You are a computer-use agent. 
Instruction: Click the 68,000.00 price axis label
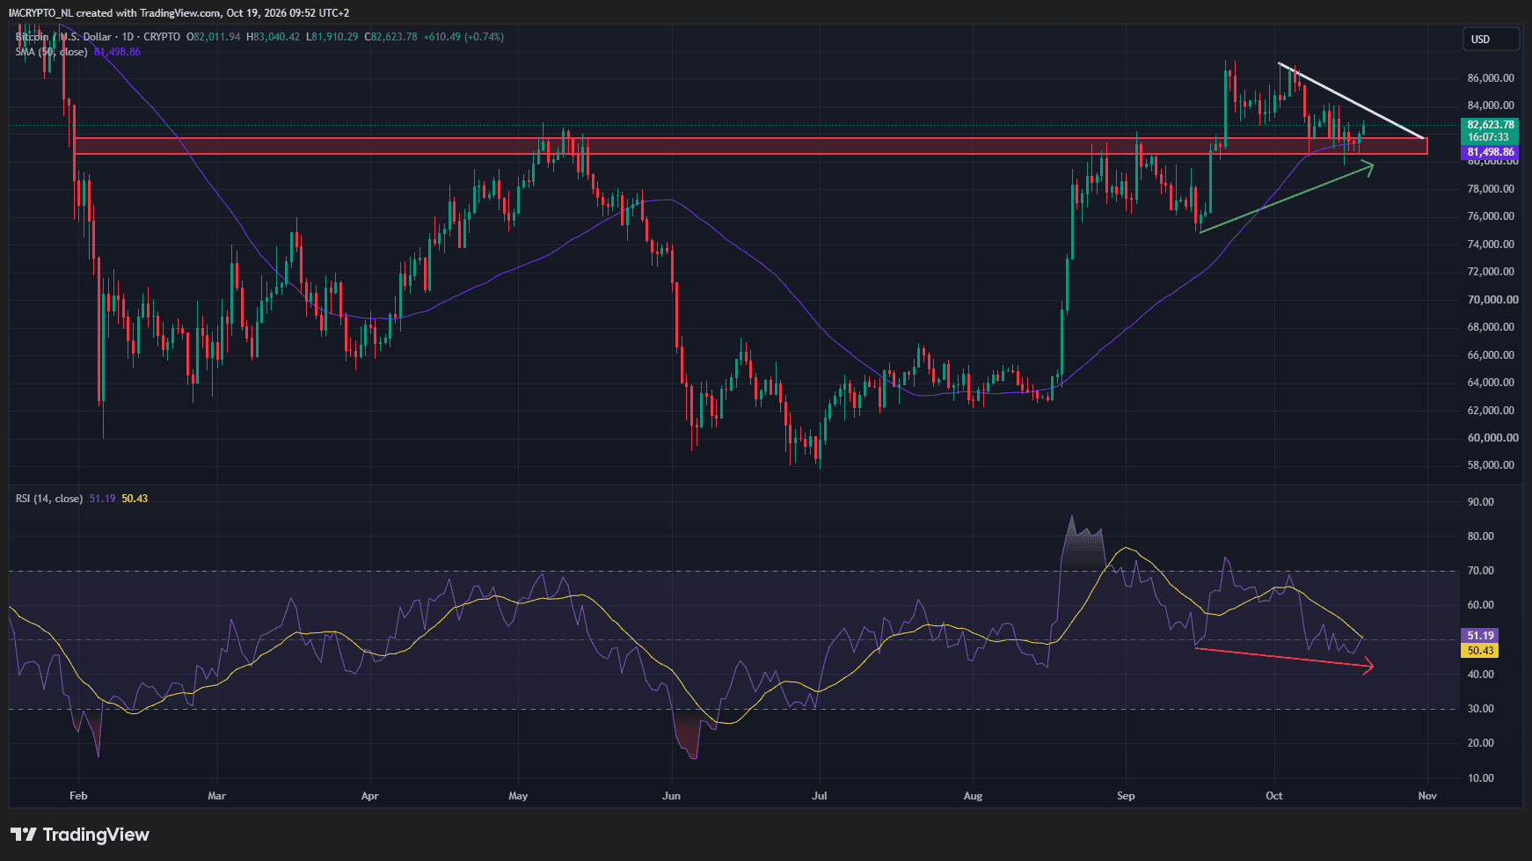(1491, 327)
